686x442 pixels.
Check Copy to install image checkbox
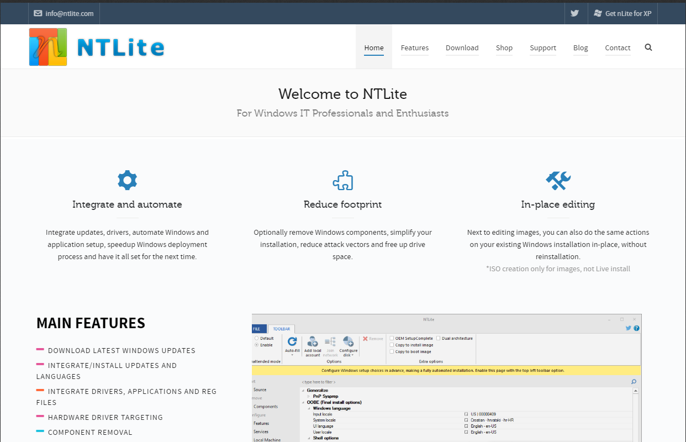pos(392,345)
